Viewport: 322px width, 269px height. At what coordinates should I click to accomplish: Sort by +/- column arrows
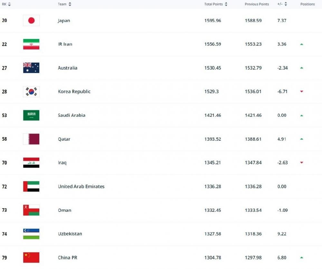coord(286,4)
